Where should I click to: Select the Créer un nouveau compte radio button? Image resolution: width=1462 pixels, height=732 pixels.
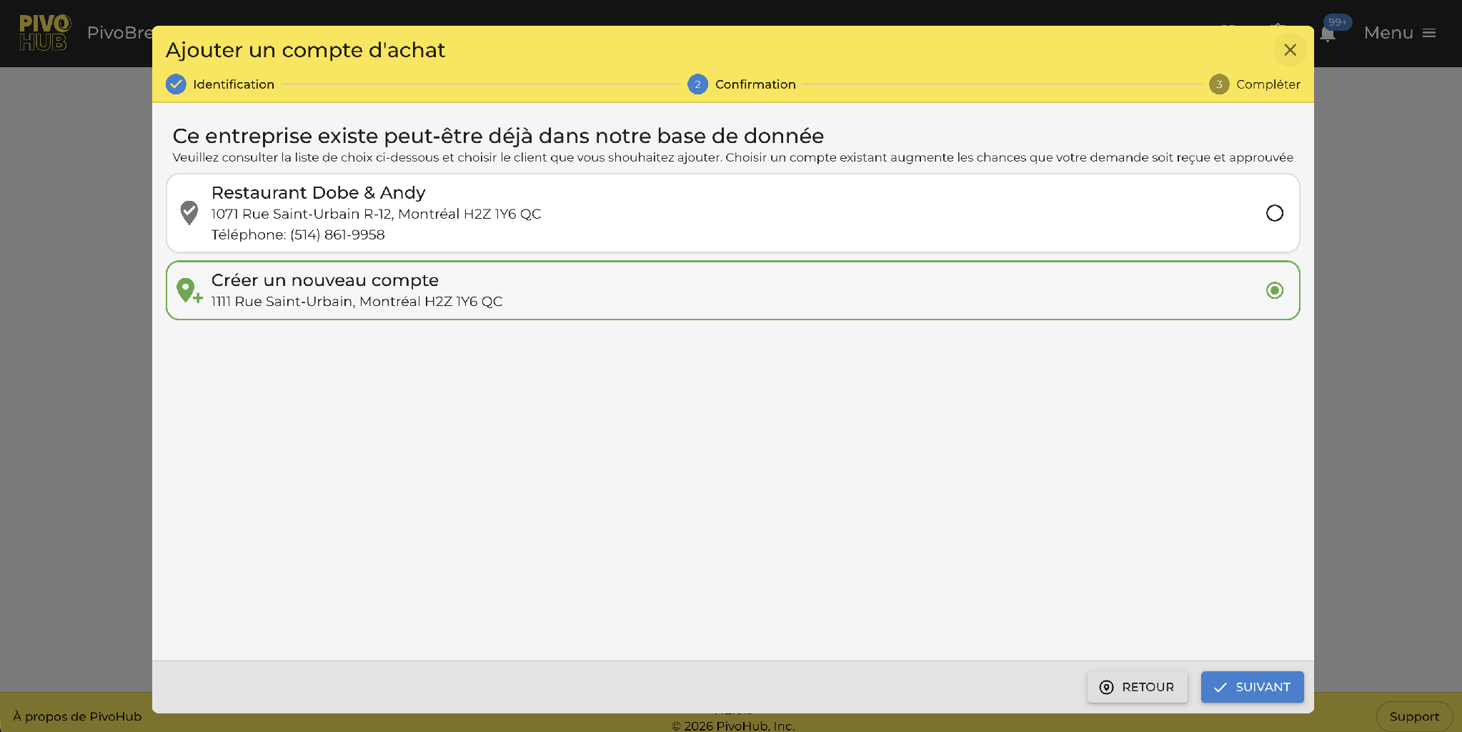tap(1274, 290)
